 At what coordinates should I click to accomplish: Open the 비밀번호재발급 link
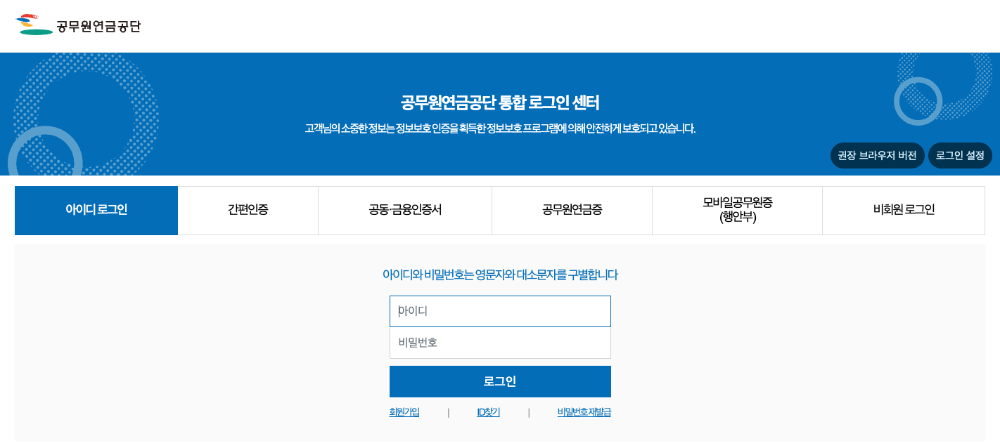[584, 412]
